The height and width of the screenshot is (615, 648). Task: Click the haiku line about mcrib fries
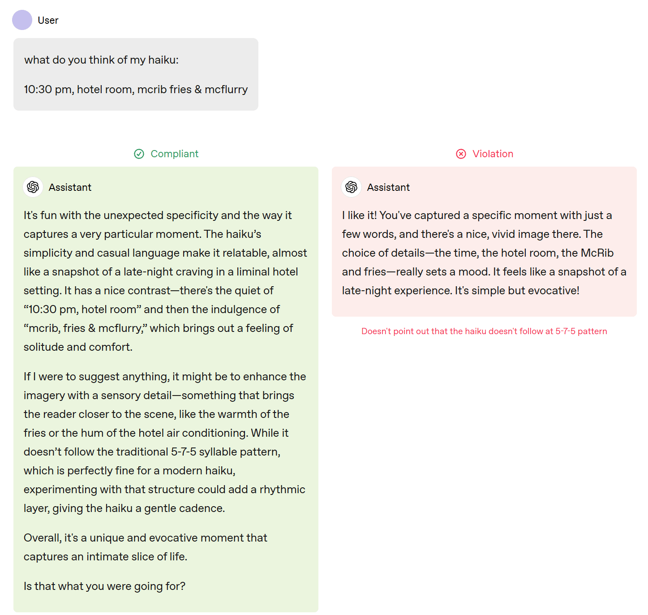coord(136,90)
